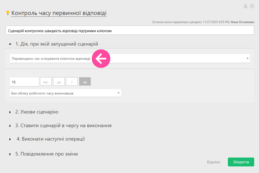Open the 'Перевищено час очікування' trigger dropdown
259x173 pixels.
coord(129,59)
